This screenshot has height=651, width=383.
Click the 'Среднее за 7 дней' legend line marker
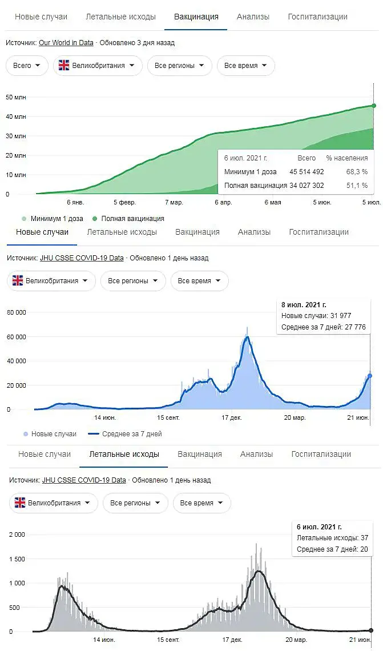pos(93,434)
